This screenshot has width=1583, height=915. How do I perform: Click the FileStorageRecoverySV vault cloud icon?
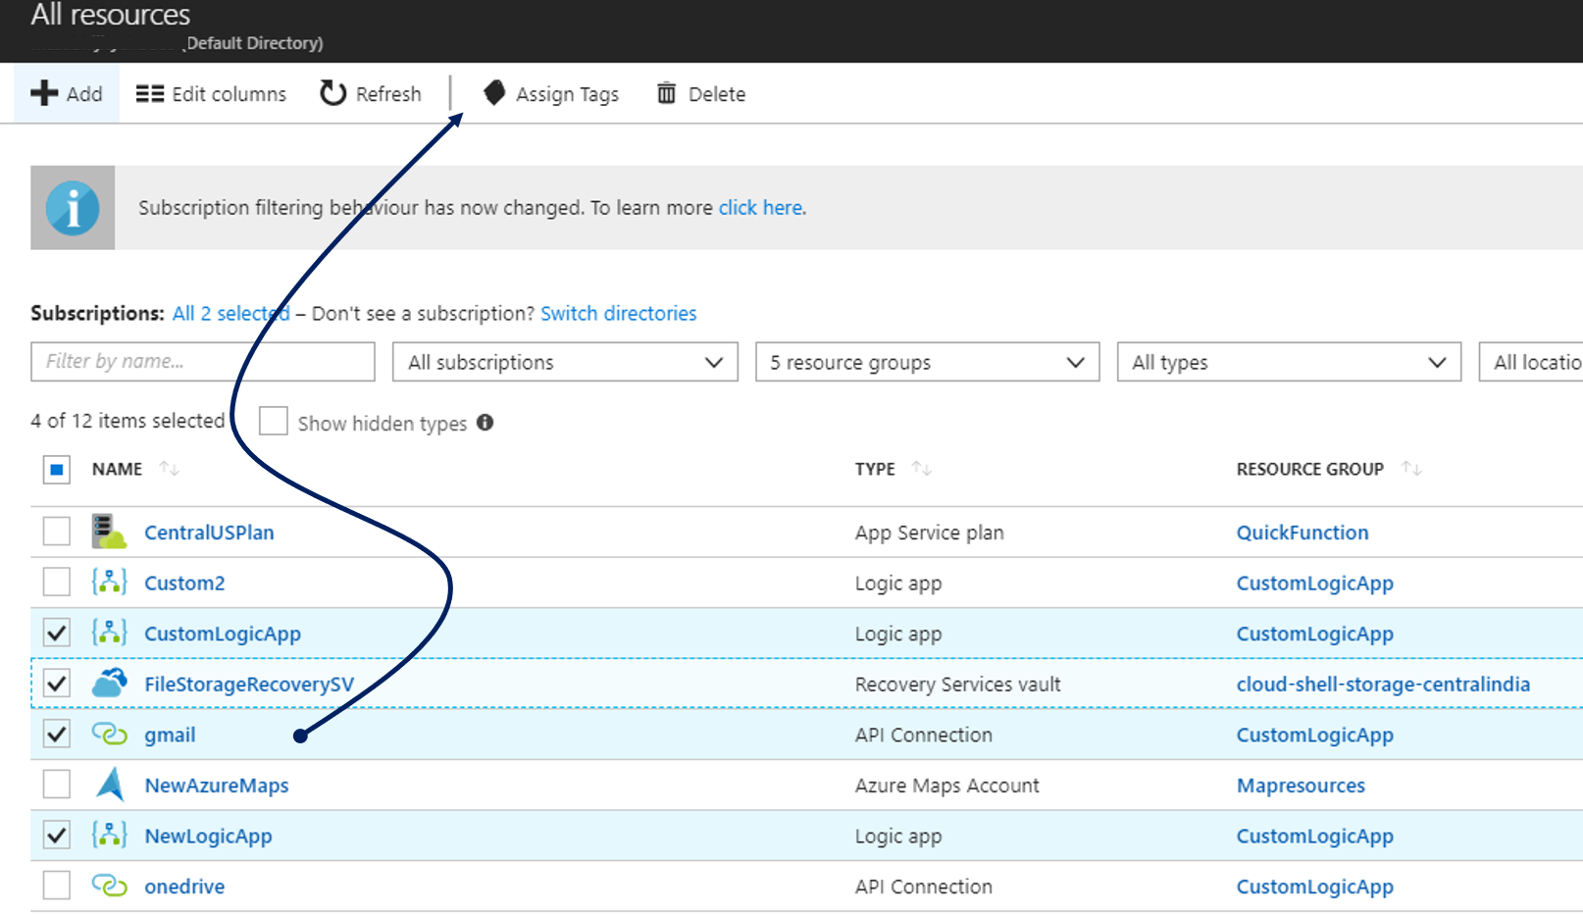coord(109,683)
